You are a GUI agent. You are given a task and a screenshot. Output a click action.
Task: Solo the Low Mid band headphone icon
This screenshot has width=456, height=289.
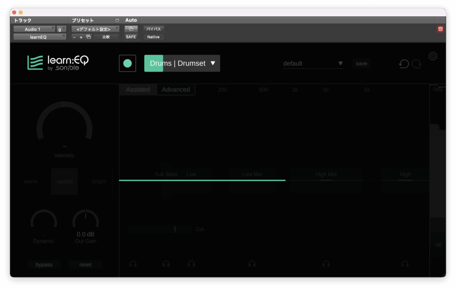pyautogui.click(x=252, y=264)
